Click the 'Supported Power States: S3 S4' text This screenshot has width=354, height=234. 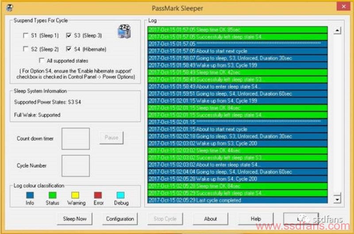(x=47, y=102)
